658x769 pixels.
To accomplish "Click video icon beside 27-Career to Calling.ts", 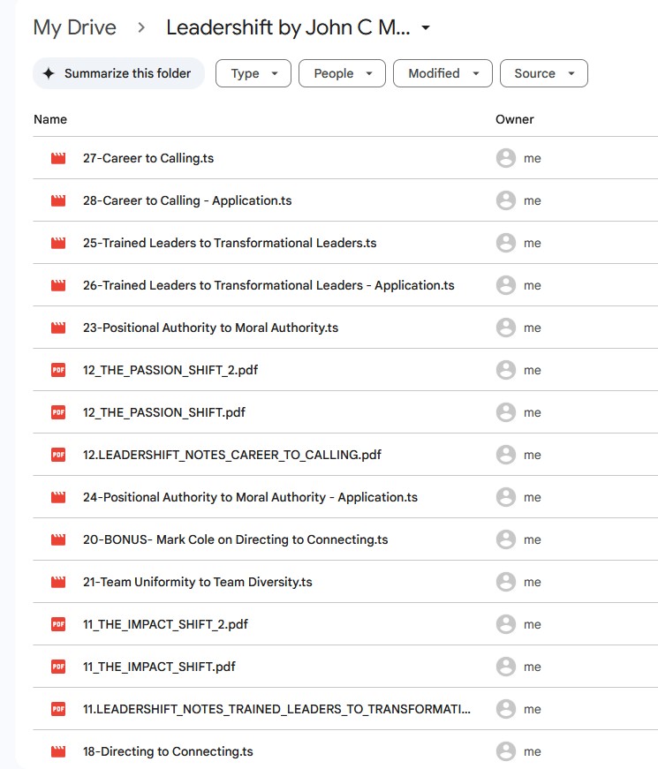I will tap(58, 159).
